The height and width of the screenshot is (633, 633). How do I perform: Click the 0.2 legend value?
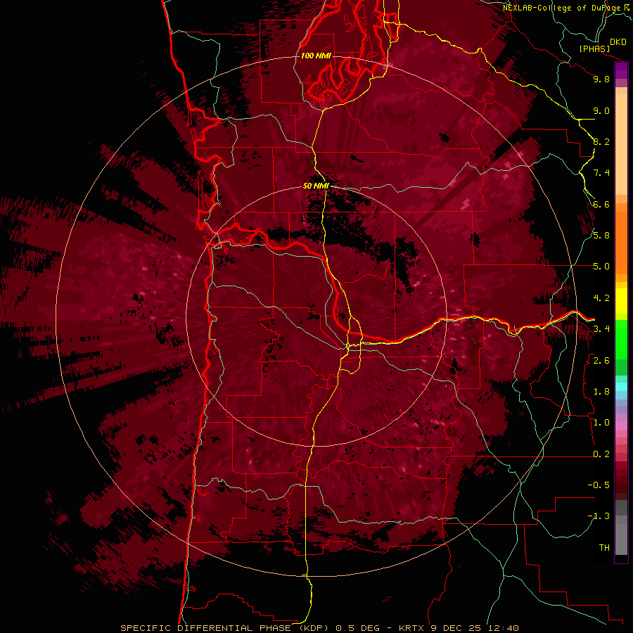click(x=601, y=454)
